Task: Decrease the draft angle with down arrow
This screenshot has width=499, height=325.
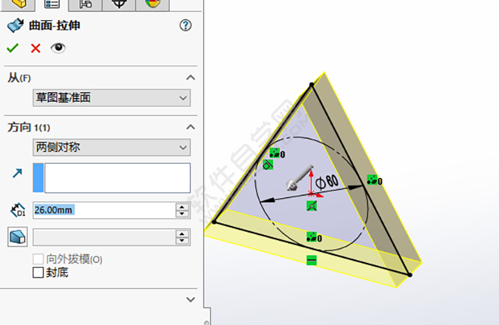Action: (x=182, y=241)
